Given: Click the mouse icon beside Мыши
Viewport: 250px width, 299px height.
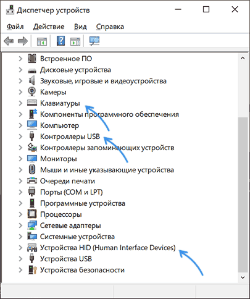Looking at the screenshot, I should (32, 170).
